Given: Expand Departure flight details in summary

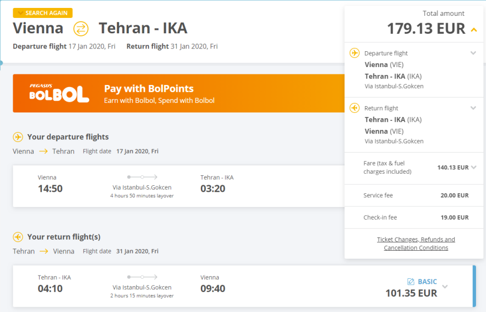Looking at the screenshot, I should pyautogui.click(x=473, y=53).
